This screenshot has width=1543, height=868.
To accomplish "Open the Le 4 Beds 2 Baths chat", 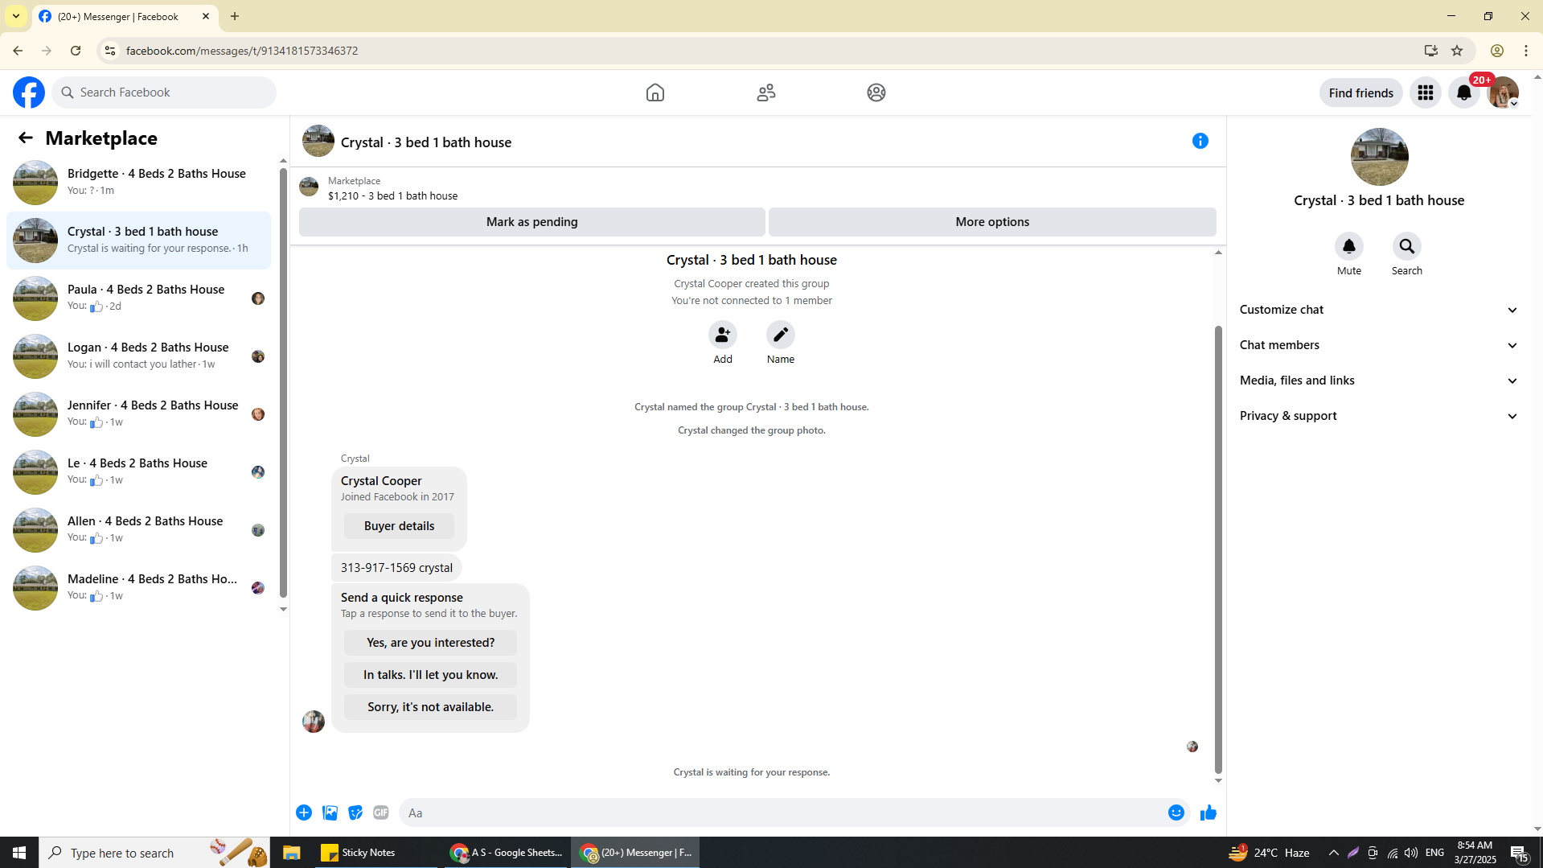I will 139,472.
